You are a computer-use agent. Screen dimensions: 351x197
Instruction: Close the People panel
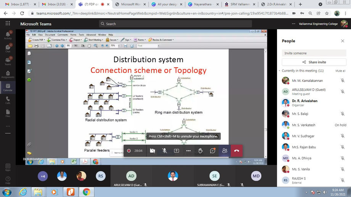(x=343, y=41)
